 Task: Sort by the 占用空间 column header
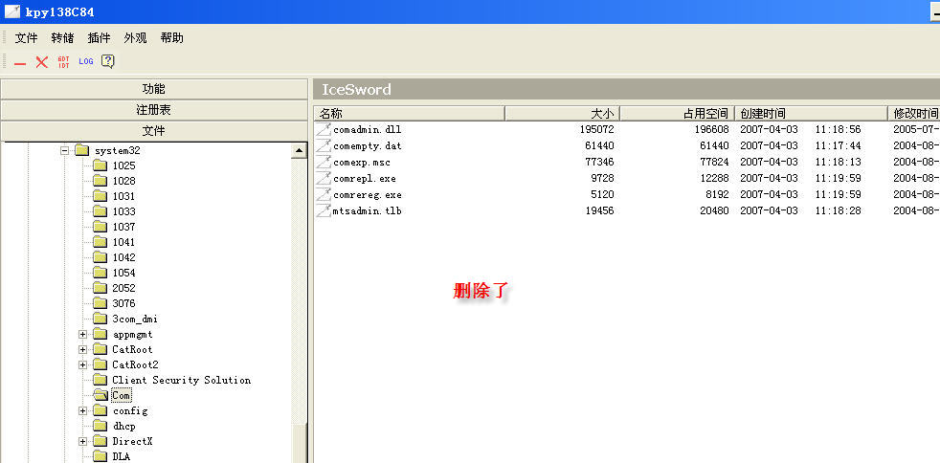coord(677,113)
